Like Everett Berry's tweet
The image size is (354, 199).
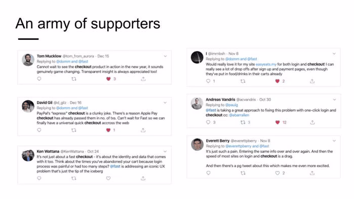click(278, 173)
